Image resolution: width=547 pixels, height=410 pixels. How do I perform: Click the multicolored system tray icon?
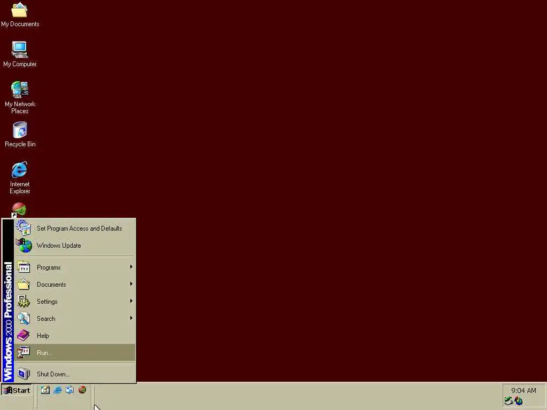(x=519, y=401)
